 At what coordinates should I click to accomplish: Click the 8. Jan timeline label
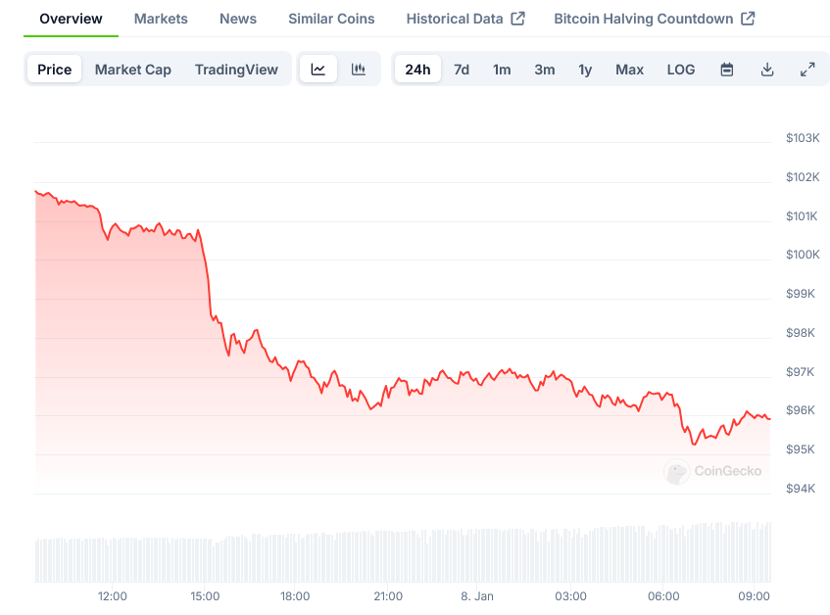coord(476,595)
